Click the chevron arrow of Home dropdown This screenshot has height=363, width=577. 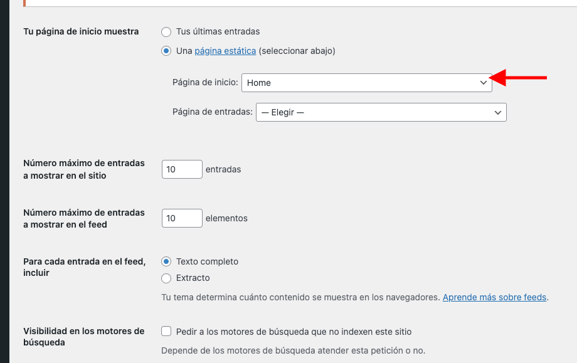pos(483,83)
